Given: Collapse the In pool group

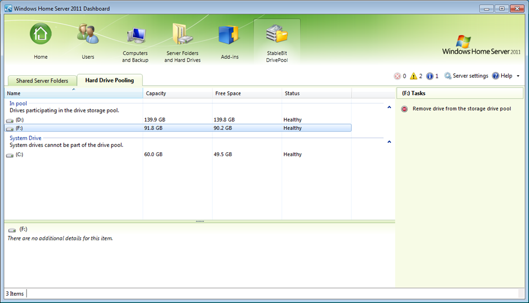Looking at the screenshot, I should tap(389, 107).
